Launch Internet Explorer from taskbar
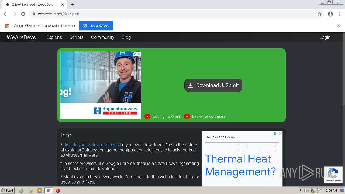 click(x=22, y=190)
